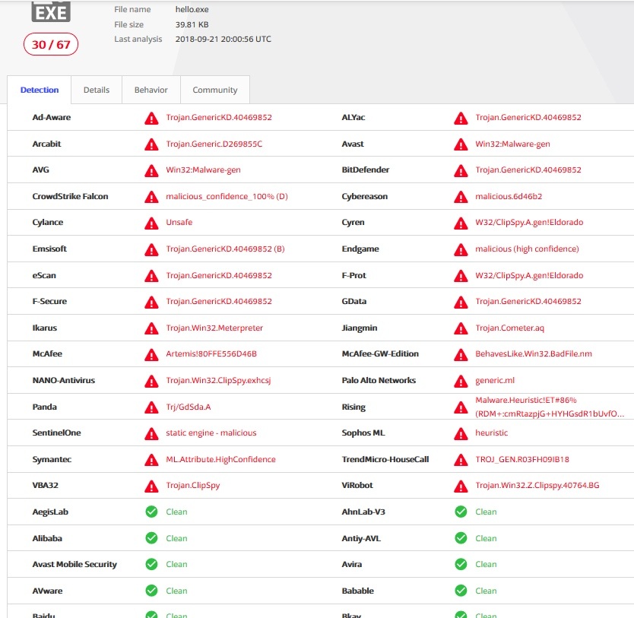634x618 pixels.
Task: Open the Behavior tab
Action: click(x=151, y=90)
